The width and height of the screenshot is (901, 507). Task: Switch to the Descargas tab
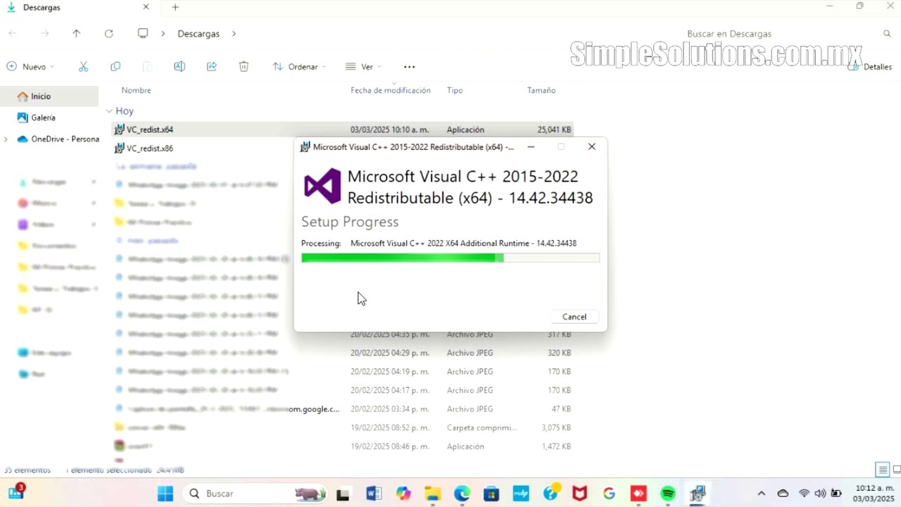coord(77,7)
